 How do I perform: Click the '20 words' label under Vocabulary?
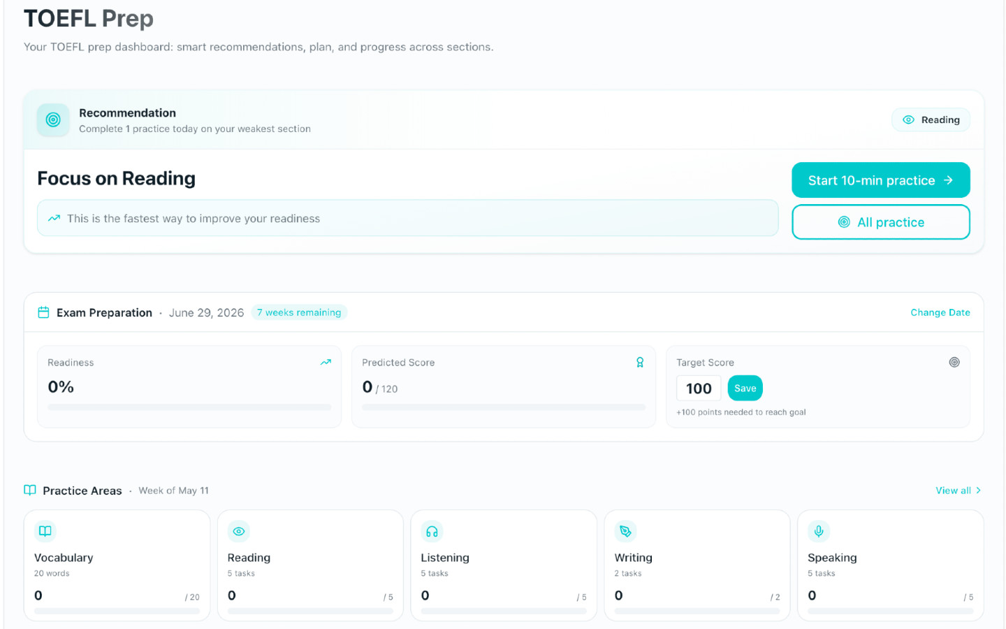52,574
